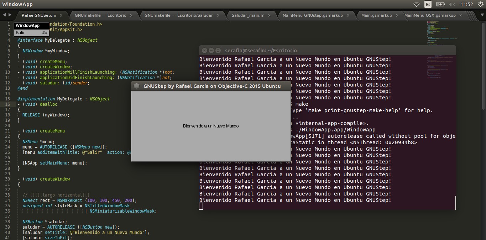Viewport: 486px width, 240px height.
Task: Open the system power gear menu
Action: (x=480, y=4)
